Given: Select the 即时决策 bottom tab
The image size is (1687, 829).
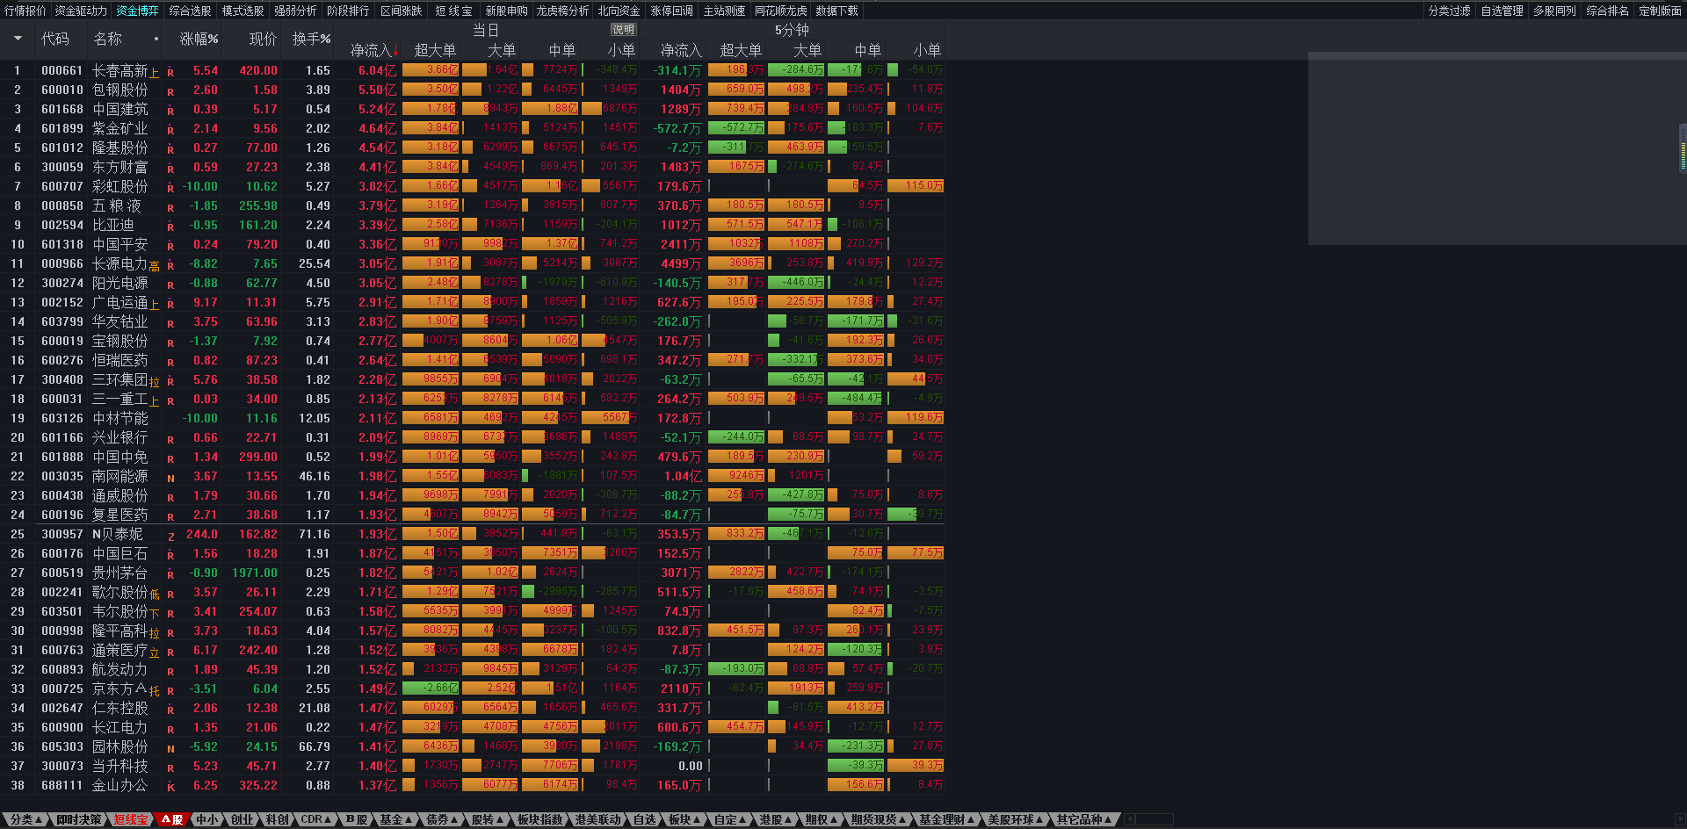Looking at the screenshot, I should [x=78, y=819].
